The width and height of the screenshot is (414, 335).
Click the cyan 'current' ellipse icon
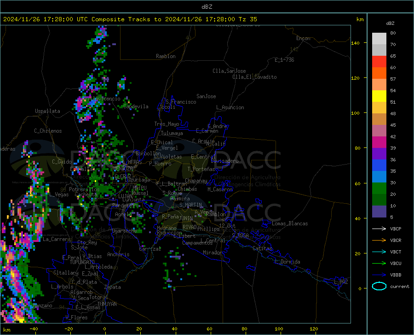pos(379,286)
